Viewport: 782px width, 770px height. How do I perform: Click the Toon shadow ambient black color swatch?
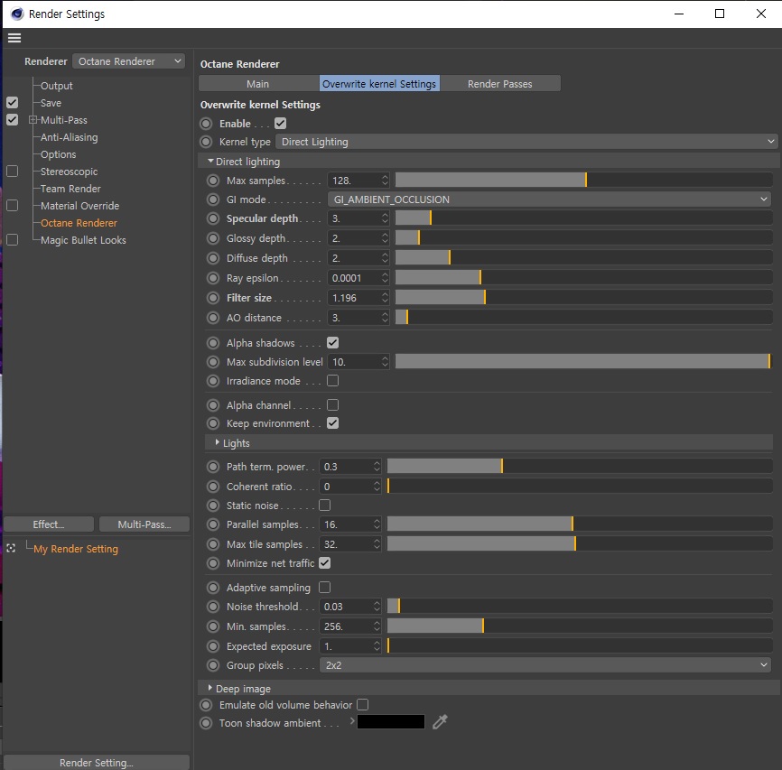coord(391,721)
